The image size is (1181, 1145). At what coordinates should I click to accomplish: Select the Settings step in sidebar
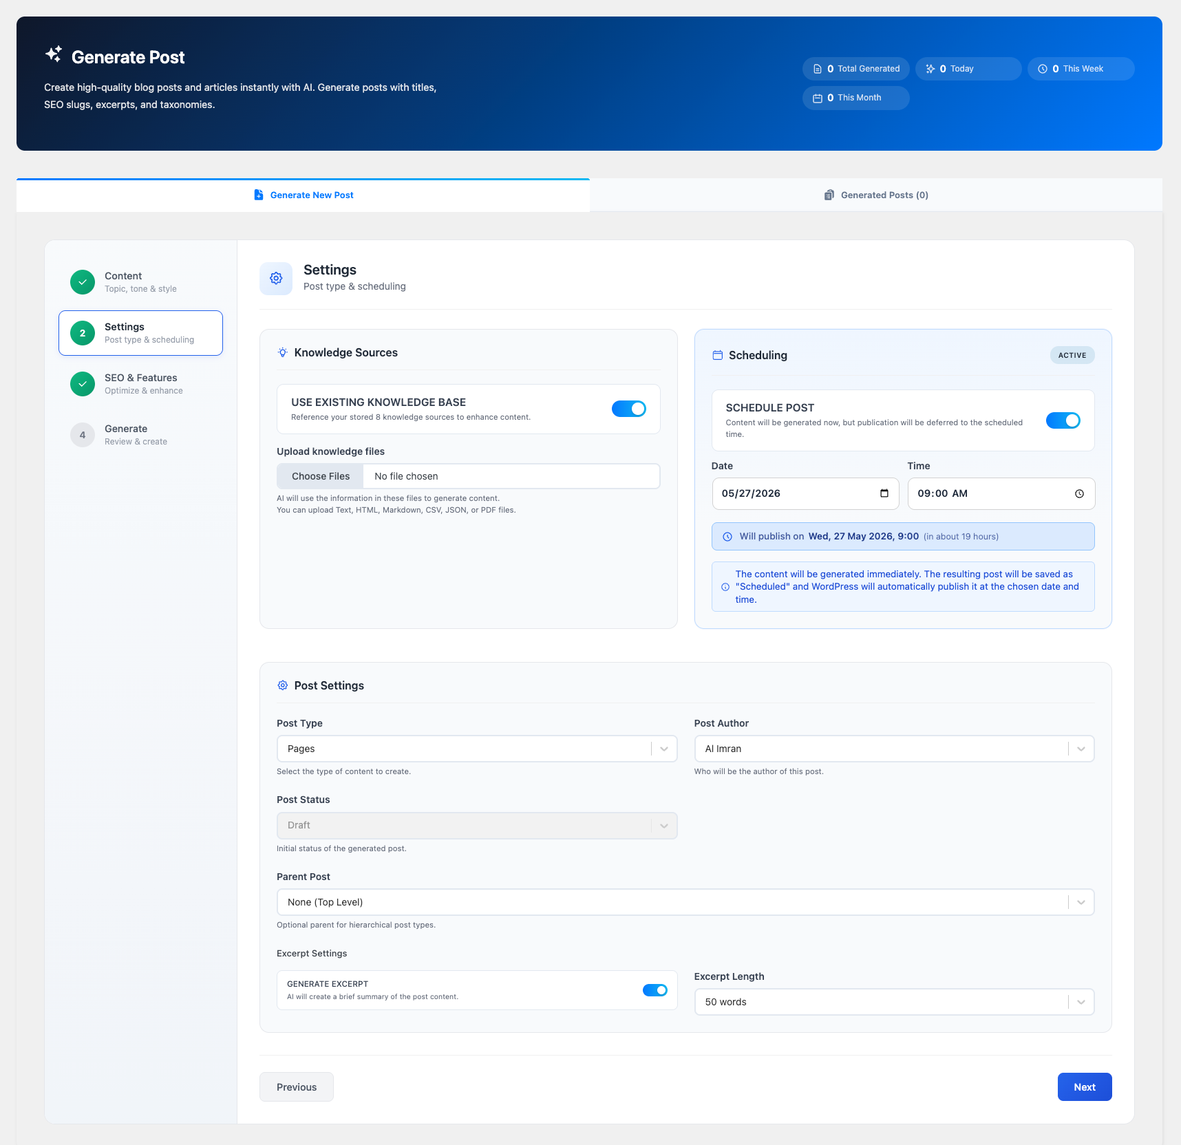pyautogui.click(x=140, y=333)
